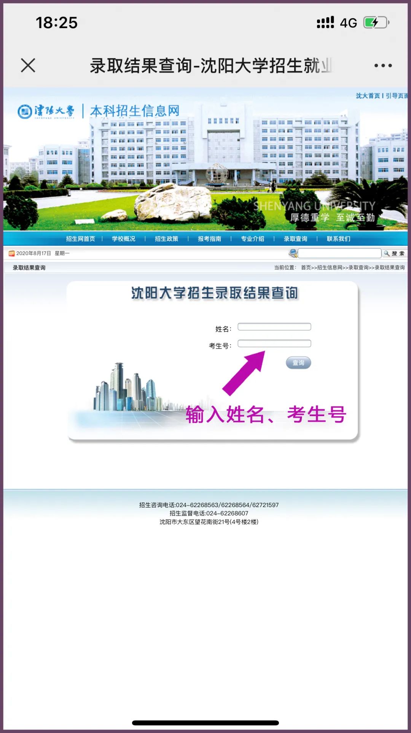The width and height of the screenshot is (411, 733).
Task: Focus the 考生号 input field
Action: 274,343
